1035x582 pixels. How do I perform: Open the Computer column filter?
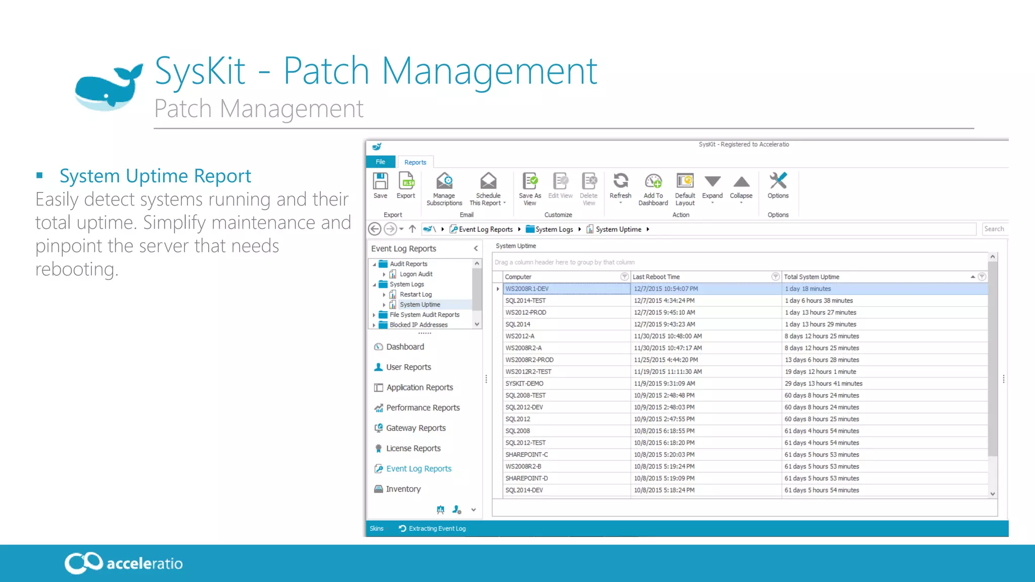(624, 277)
